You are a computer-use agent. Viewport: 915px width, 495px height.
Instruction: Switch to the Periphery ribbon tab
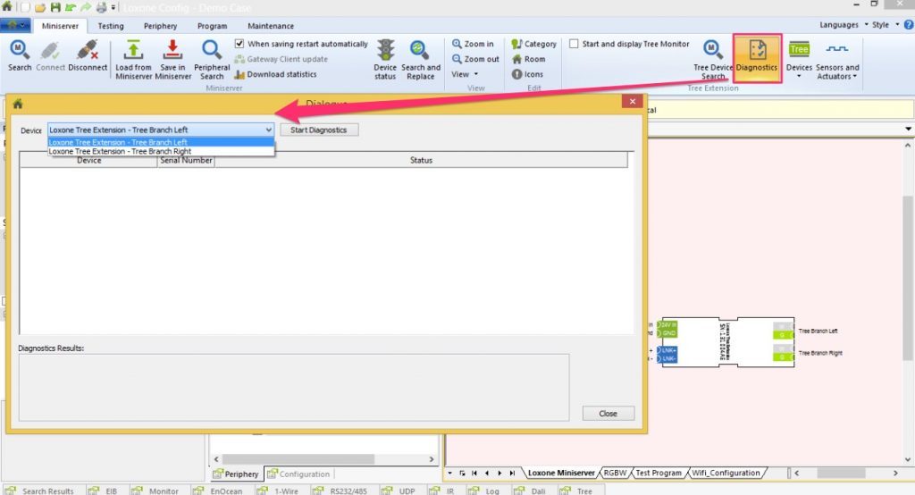[x=160, y=26]
